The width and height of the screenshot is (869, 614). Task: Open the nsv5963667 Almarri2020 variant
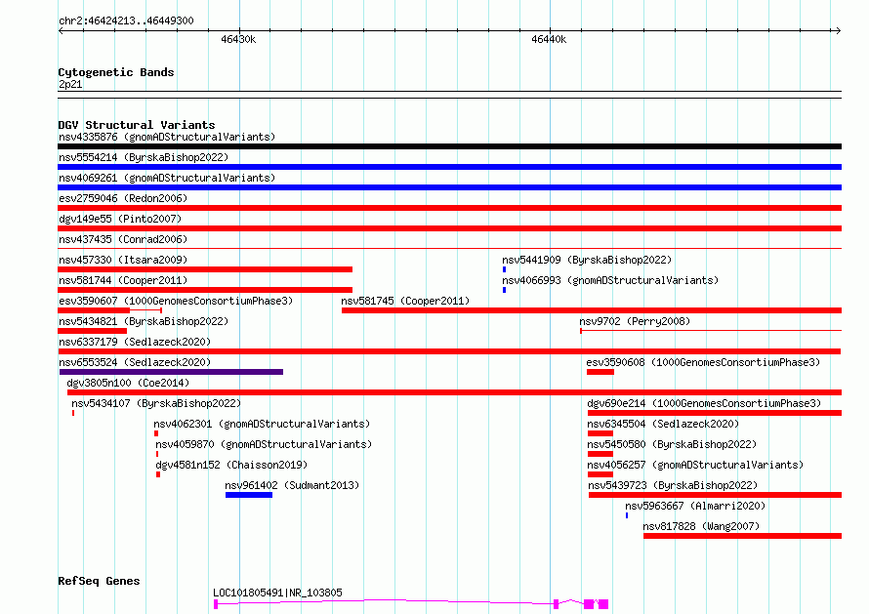(x=695, y=506)
